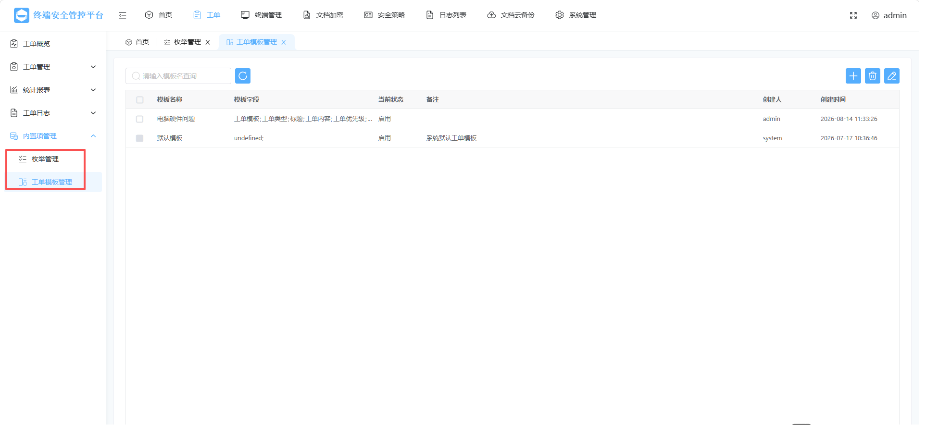Viewport: 926px width, 425px height.
Task: Click 电脑硬件问题 template name cell
Action: click(176, 119)
